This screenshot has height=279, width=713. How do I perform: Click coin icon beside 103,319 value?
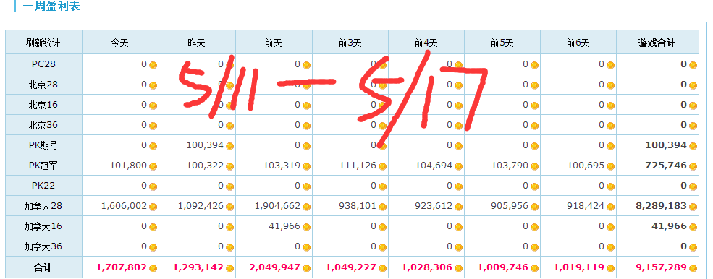tap(306, 166)
